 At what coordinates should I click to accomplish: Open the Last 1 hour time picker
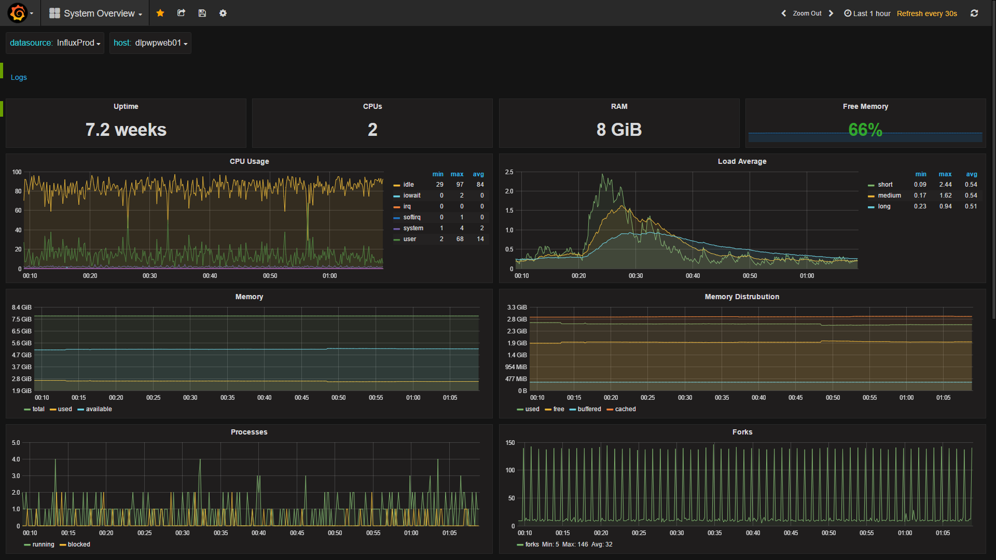867,13
